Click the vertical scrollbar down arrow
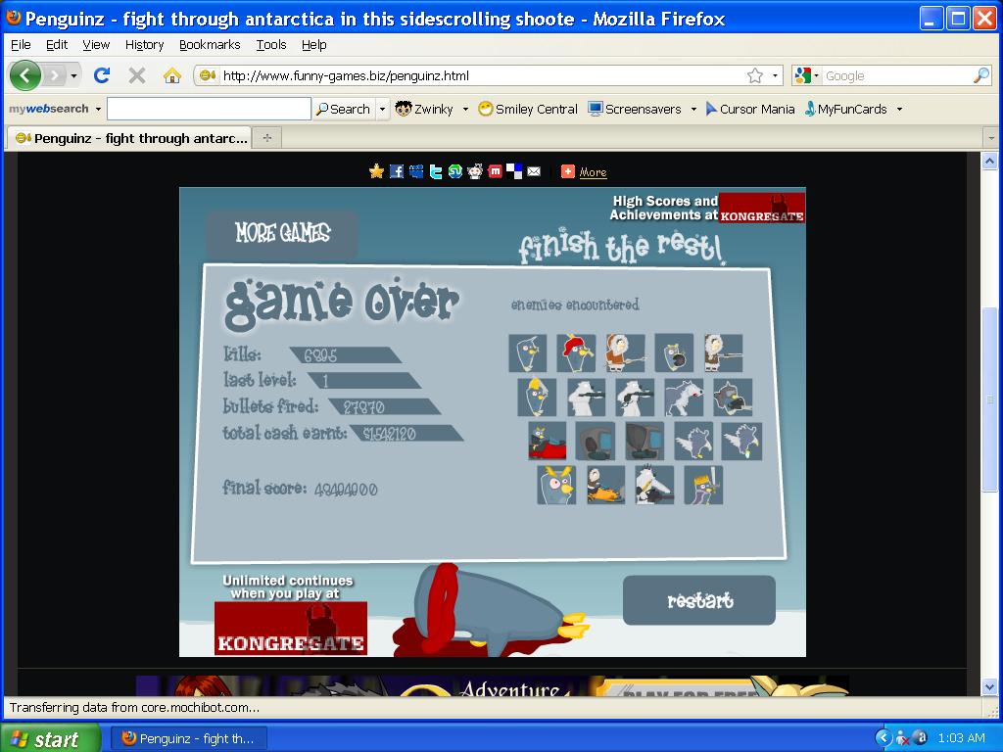1003x752 pixels. click(989, 687)
